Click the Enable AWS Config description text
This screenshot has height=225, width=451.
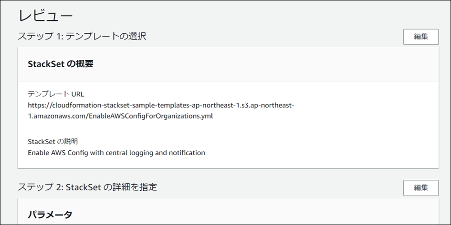[x=116, y=153]
